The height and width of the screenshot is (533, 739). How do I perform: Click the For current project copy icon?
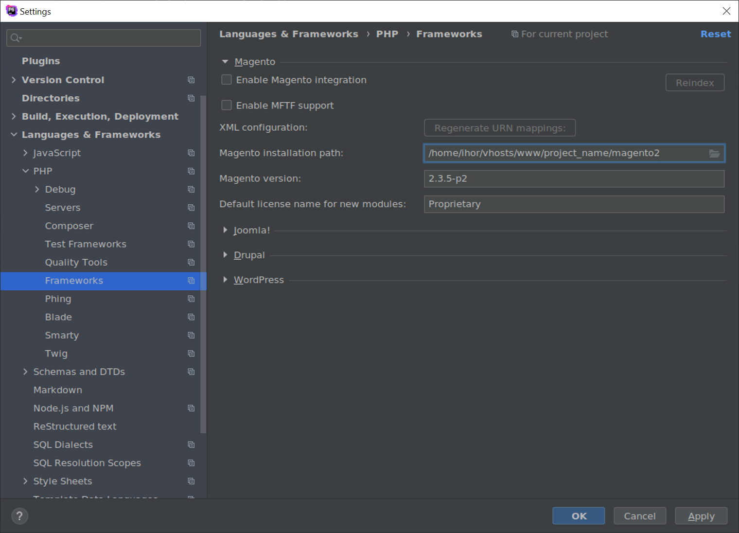click(x=514, y=34)
